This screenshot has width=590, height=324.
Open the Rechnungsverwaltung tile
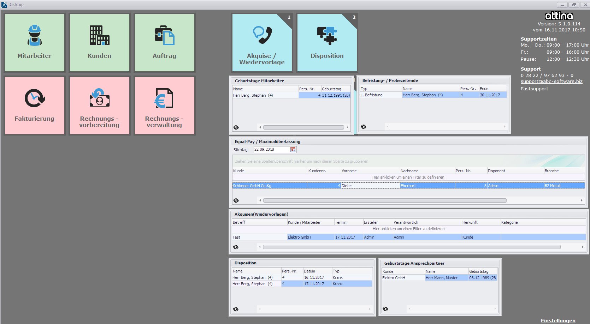tap(165, 106)
